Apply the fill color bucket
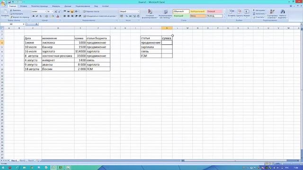Viewport: 303px width, 170px height. (53, 16)
